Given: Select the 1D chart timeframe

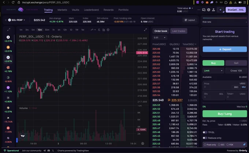Looking at the screenshot, I should [71, 30].
